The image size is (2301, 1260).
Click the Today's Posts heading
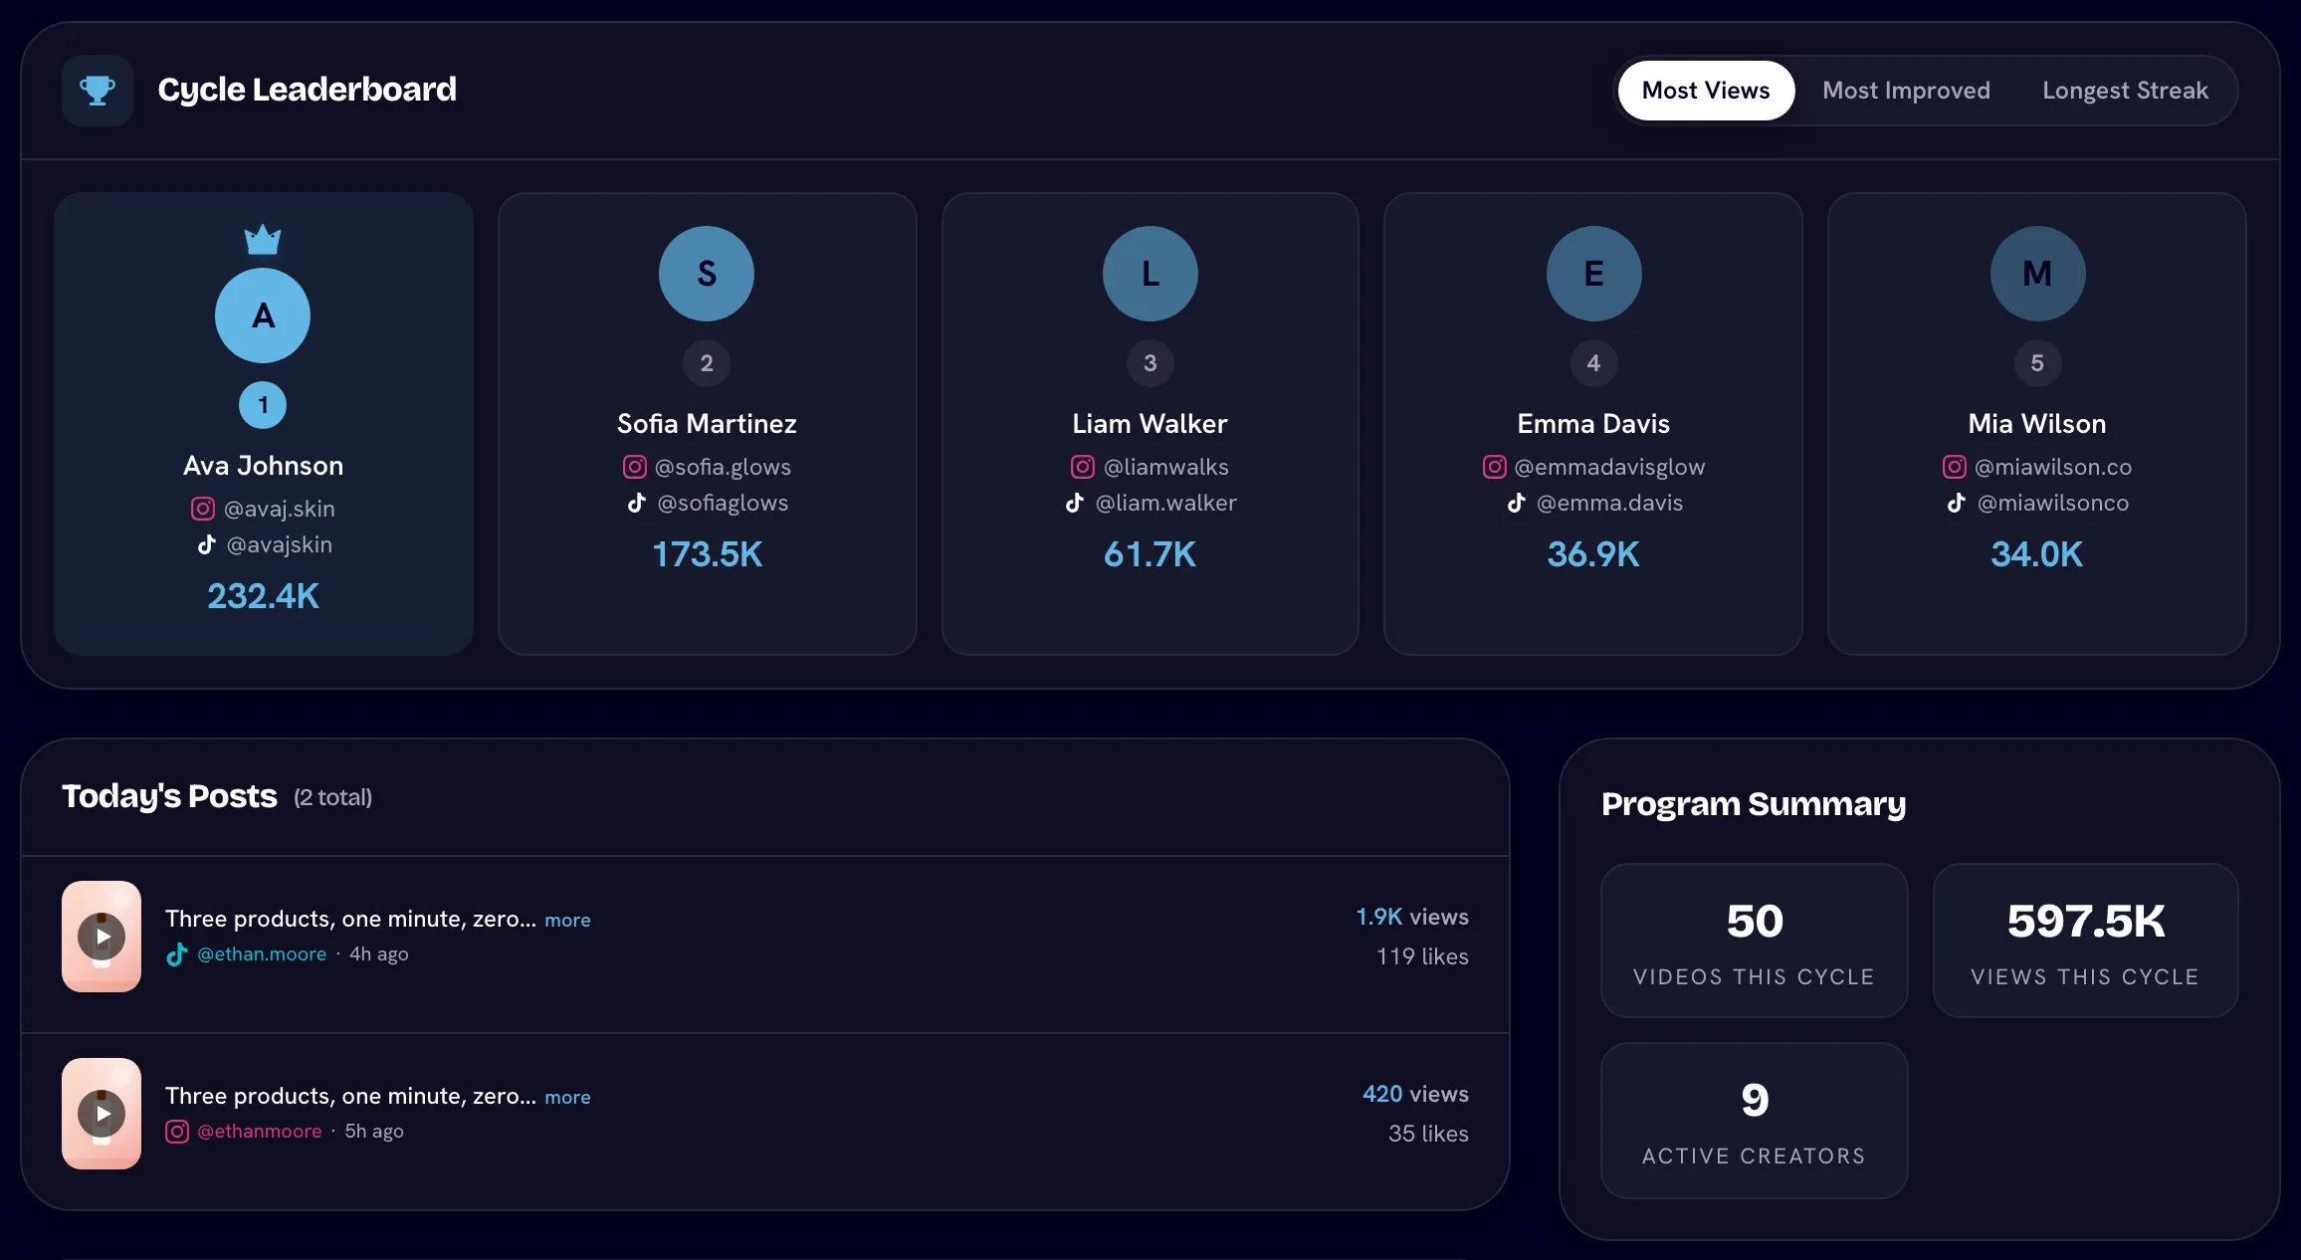169,796
